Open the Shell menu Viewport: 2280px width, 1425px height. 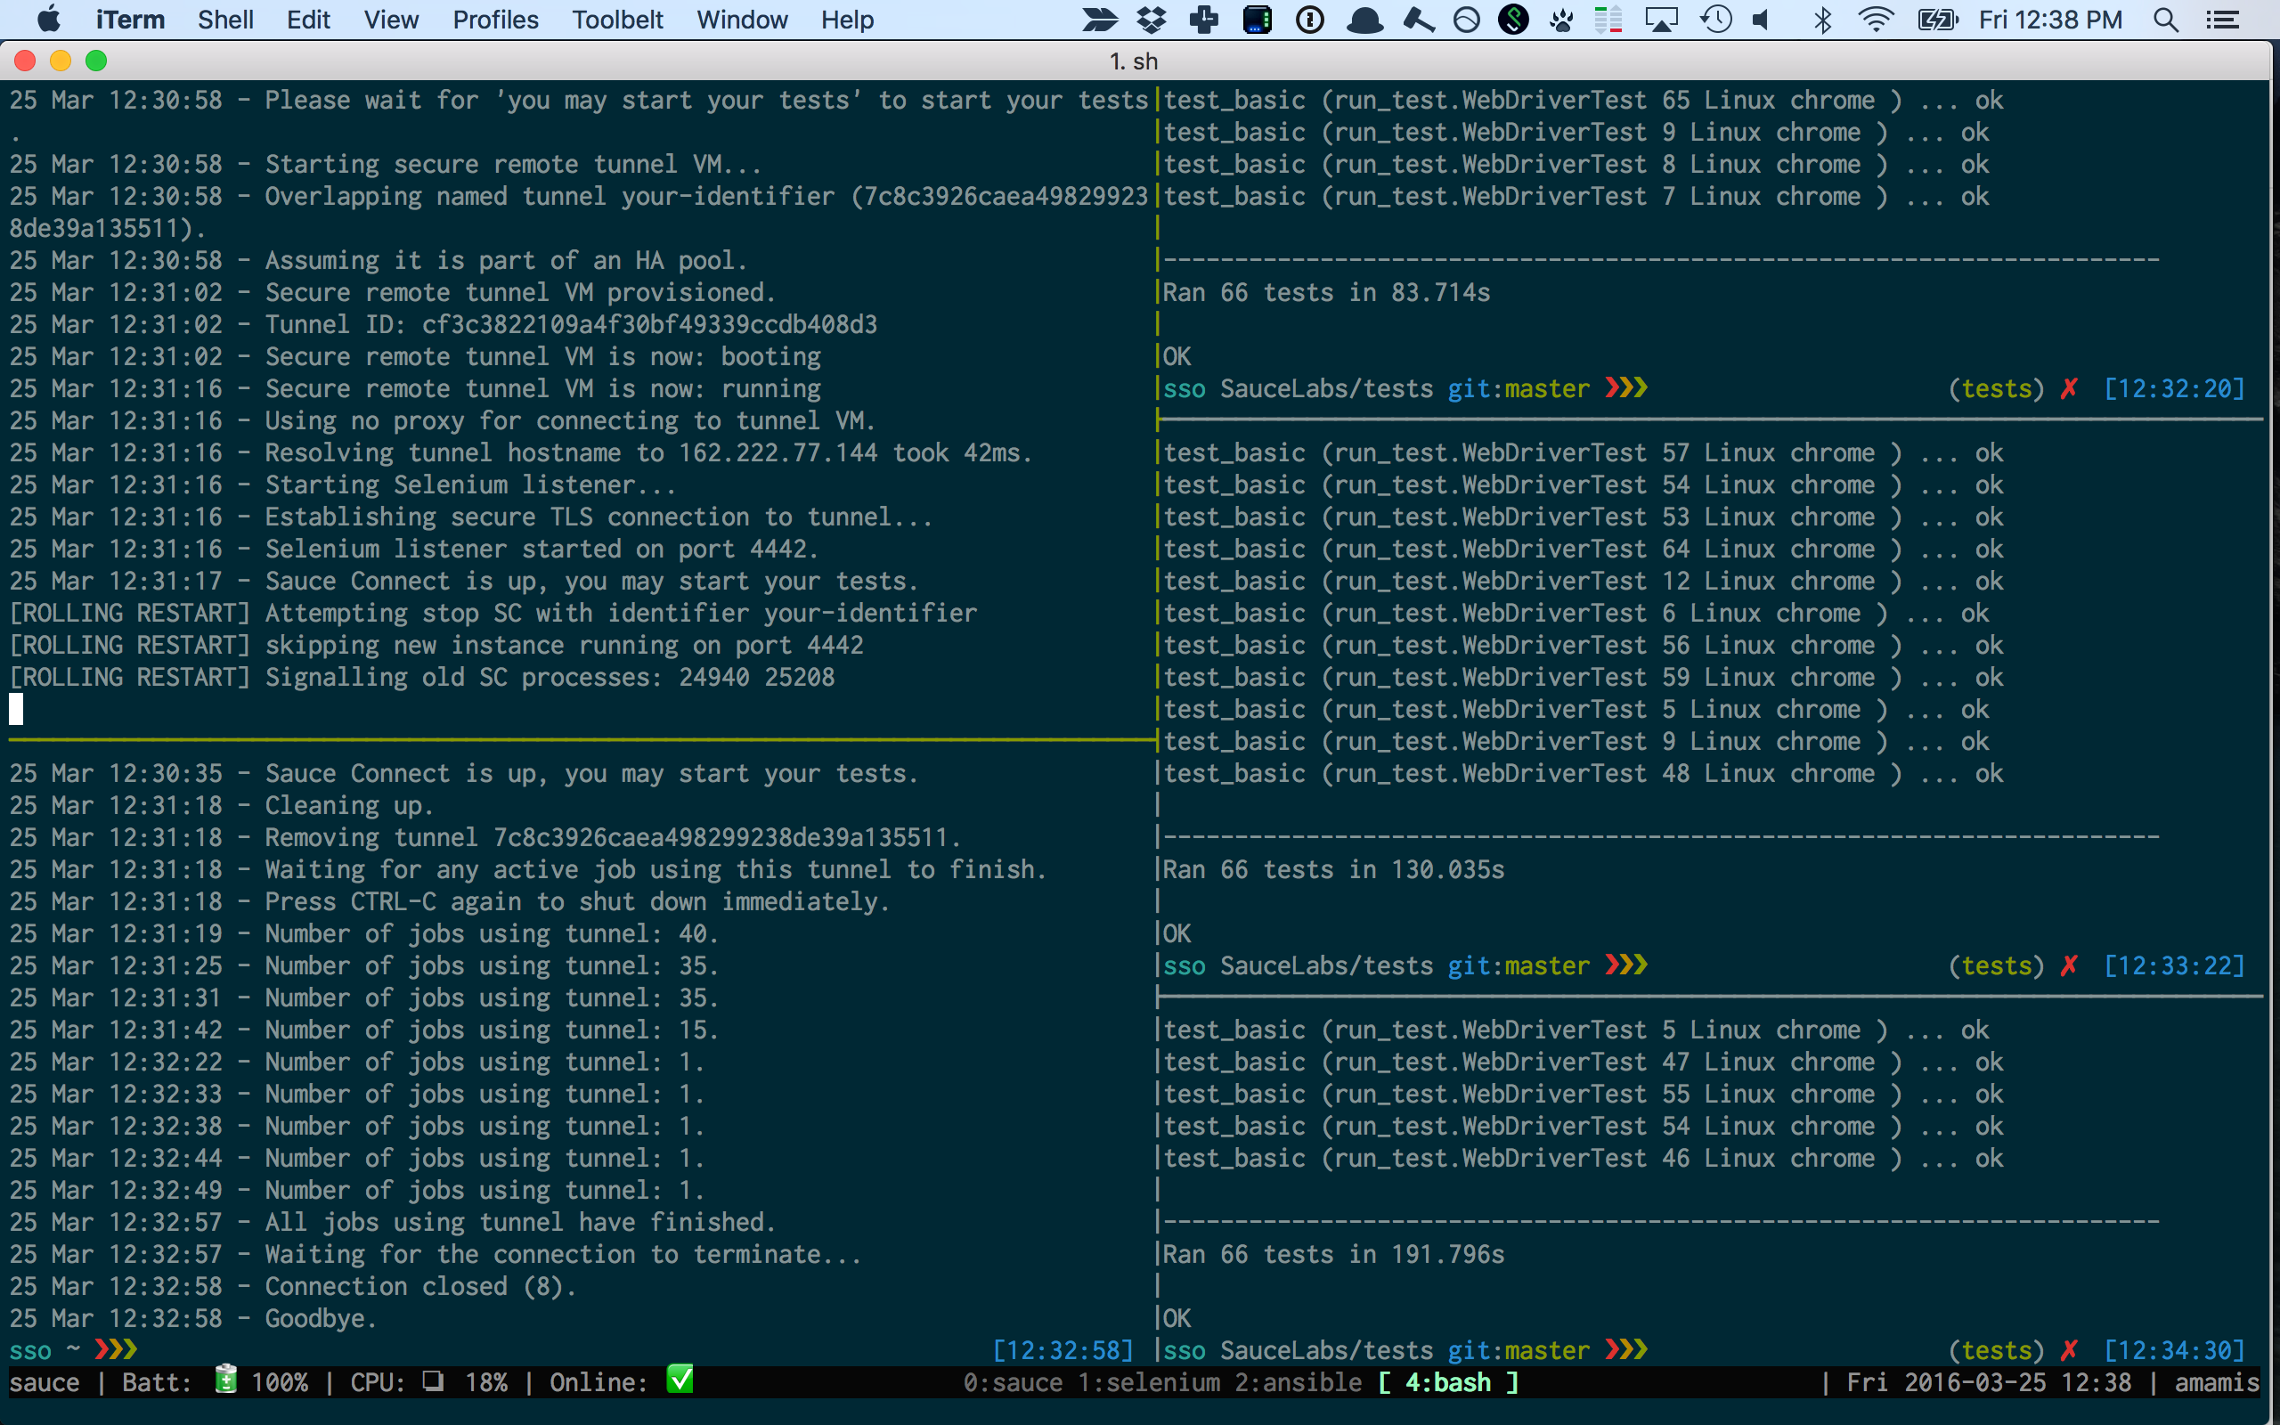225,20
